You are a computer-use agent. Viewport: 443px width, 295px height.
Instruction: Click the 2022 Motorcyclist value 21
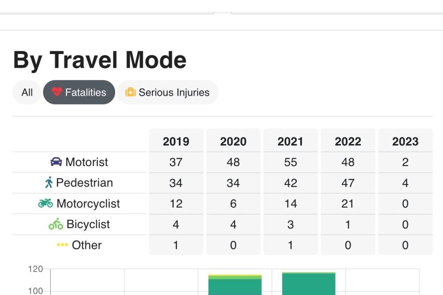coord(348,203)
